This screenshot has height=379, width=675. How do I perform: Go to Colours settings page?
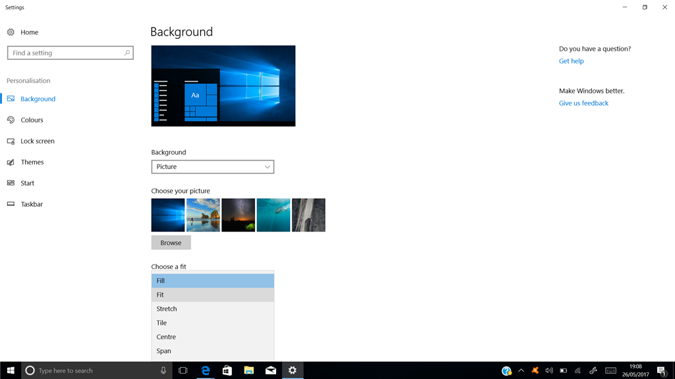click(x=32, y=120)
